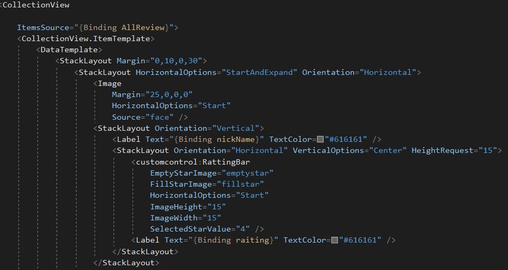Click "HeightRequest" attribute name

coord(442,150)
